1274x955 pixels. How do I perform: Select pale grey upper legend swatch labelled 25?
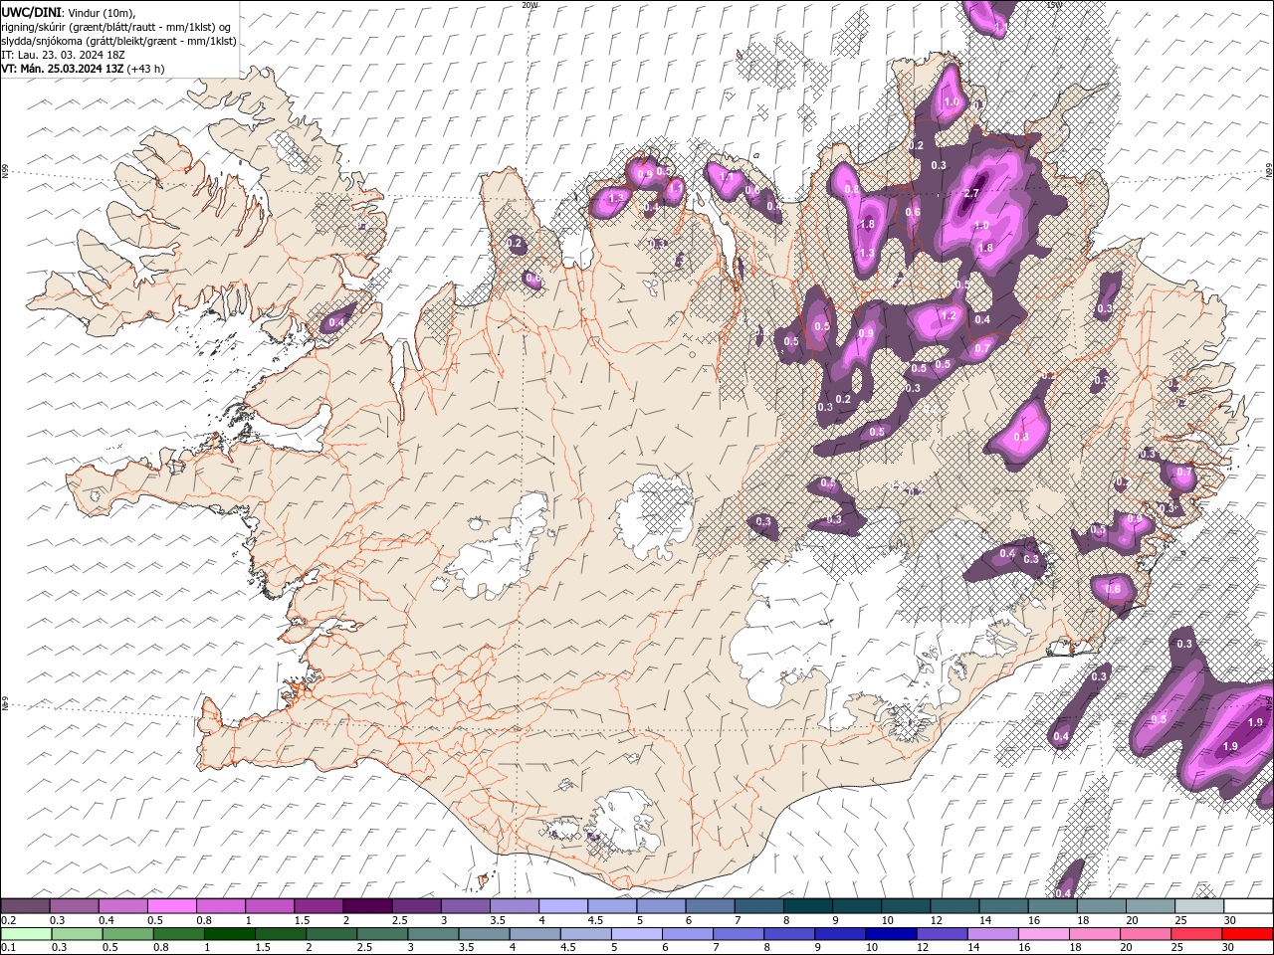pos(1198,906)
